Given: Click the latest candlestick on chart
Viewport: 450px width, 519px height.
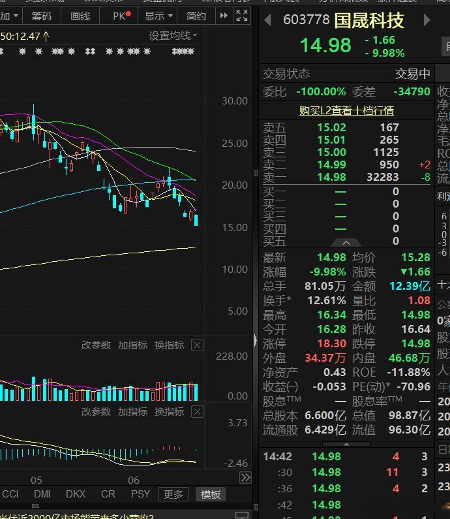Looking at the screenshot, I should pos(196,220).
